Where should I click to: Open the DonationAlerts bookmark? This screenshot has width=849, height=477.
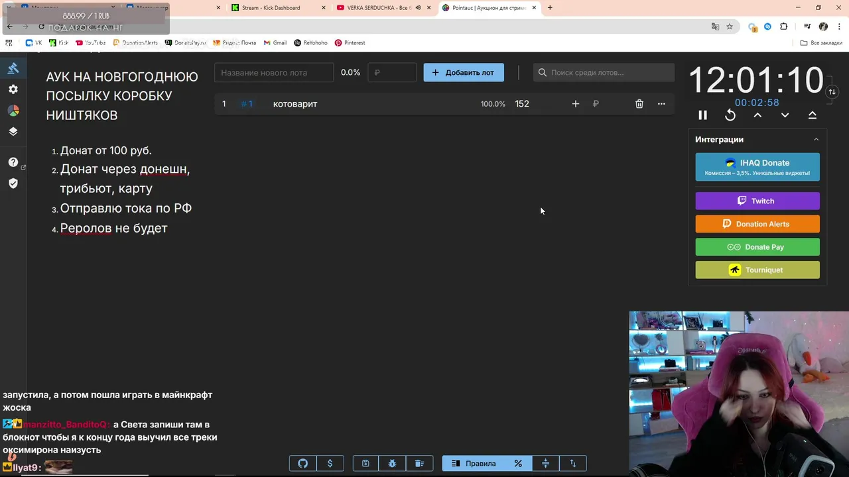click(x=135, y=42)
